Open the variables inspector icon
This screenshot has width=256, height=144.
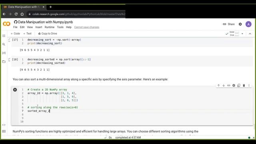tap(4, 53)
